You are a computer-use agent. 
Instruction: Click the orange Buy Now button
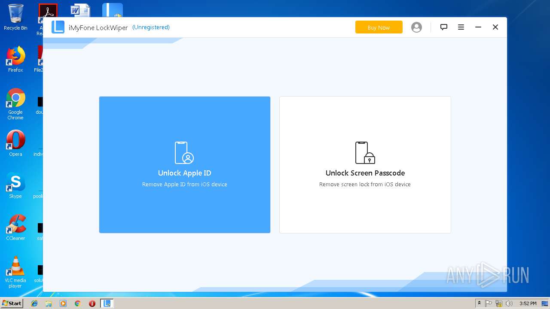click(379, 27)
